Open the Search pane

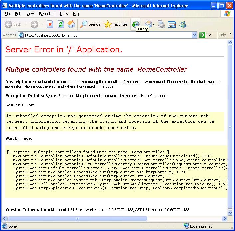tap(90, 24)
